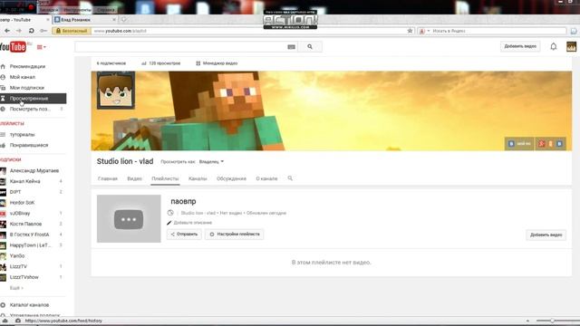Switch to Обсуждение channel tab

[x=232, y=178]
